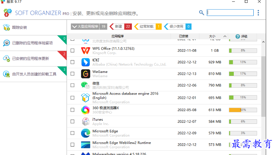Click the search magnifier icon
This screenshot has height=155, width=275.
click(201, 13)
